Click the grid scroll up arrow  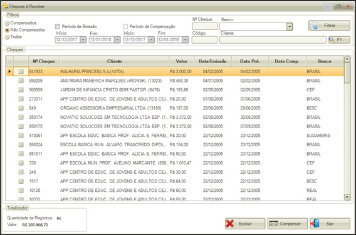point(347,59)
